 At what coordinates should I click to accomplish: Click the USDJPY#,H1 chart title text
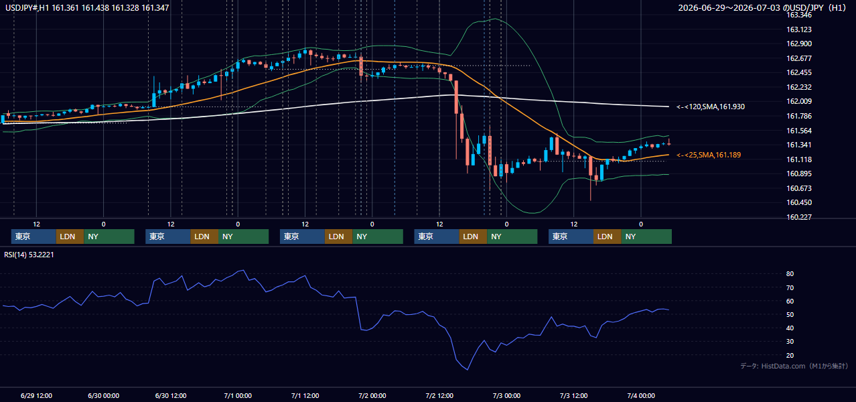point(86,8)
